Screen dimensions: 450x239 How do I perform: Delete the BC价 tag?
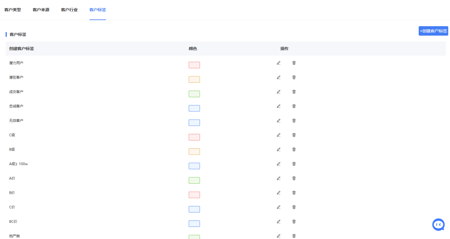pos(294,222)
